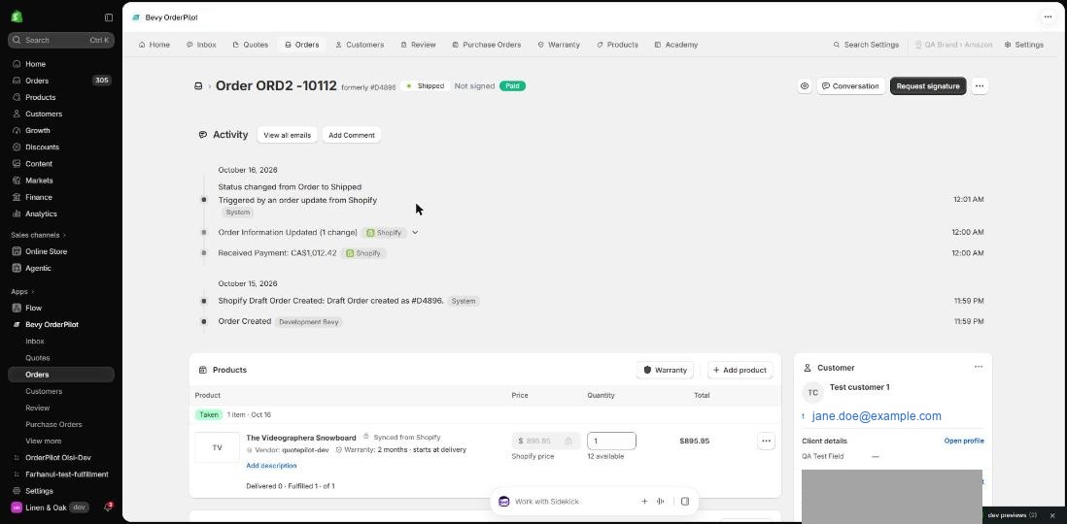
Task: Switch to the Products tab
Action: 617,45
